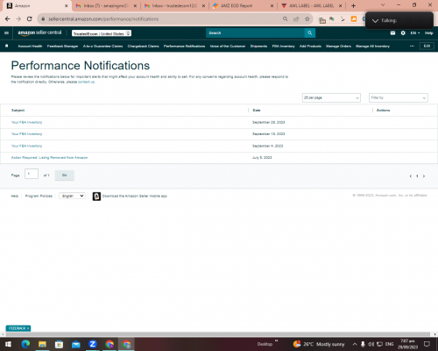
Task: Click the page number input field
Action: pos(32,174)
